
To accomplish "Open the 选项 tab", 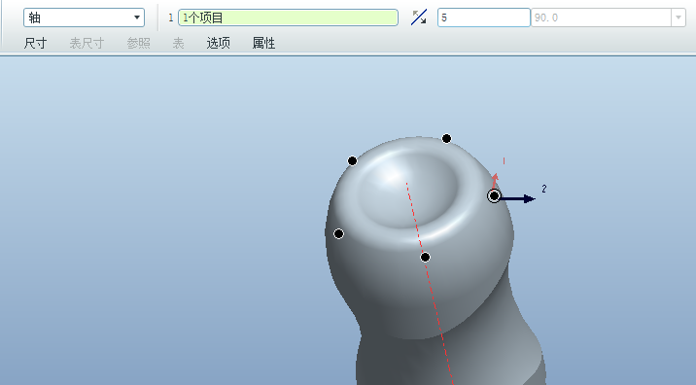I will pos(219,43).
